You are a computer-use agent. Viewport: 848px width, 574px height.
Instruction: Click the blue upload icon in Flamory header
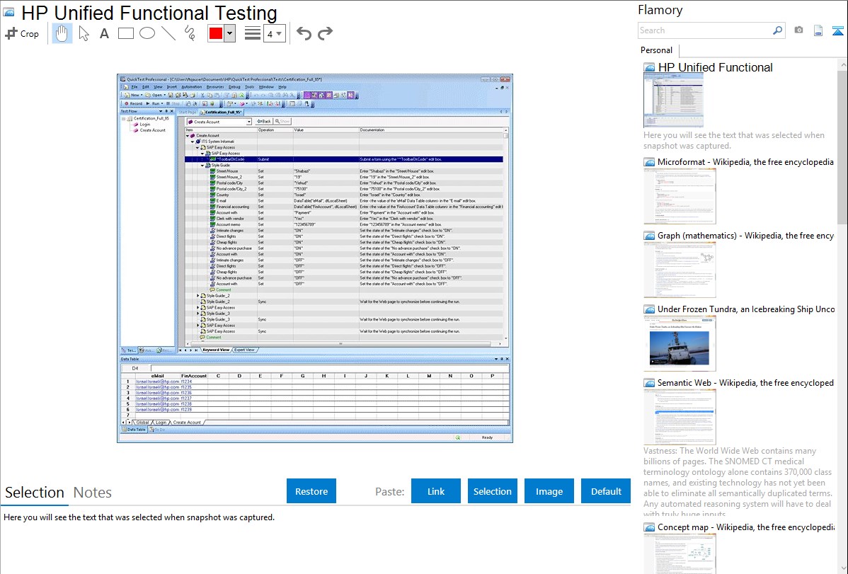pos(837,31)
